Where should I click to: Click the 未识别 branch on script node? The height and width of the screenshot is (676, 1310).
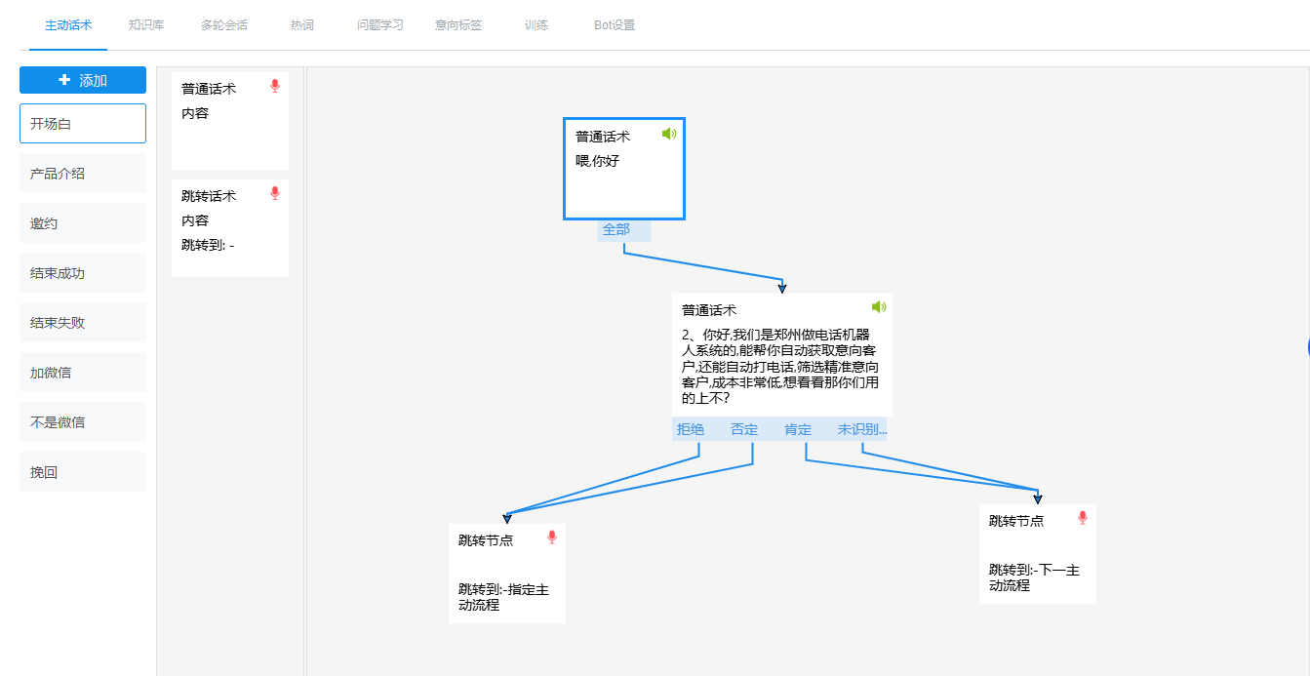(862, 429)
